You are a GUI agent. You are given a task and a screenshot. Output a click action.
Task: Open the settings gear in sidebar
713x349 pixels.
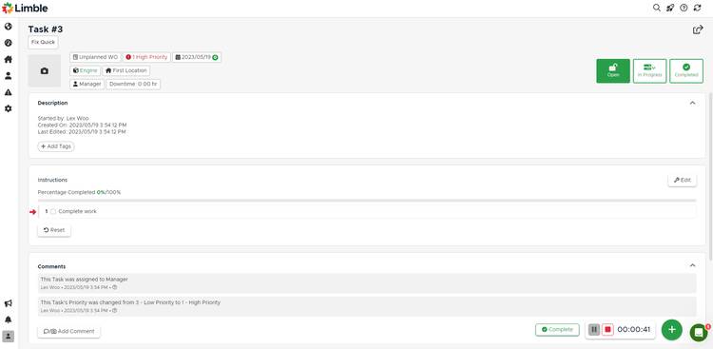(x=9, y=108)
